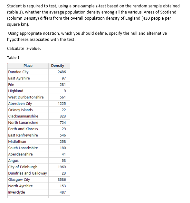
Task: Select the Clackmannanshire cell
Action: tap(28, 116)
